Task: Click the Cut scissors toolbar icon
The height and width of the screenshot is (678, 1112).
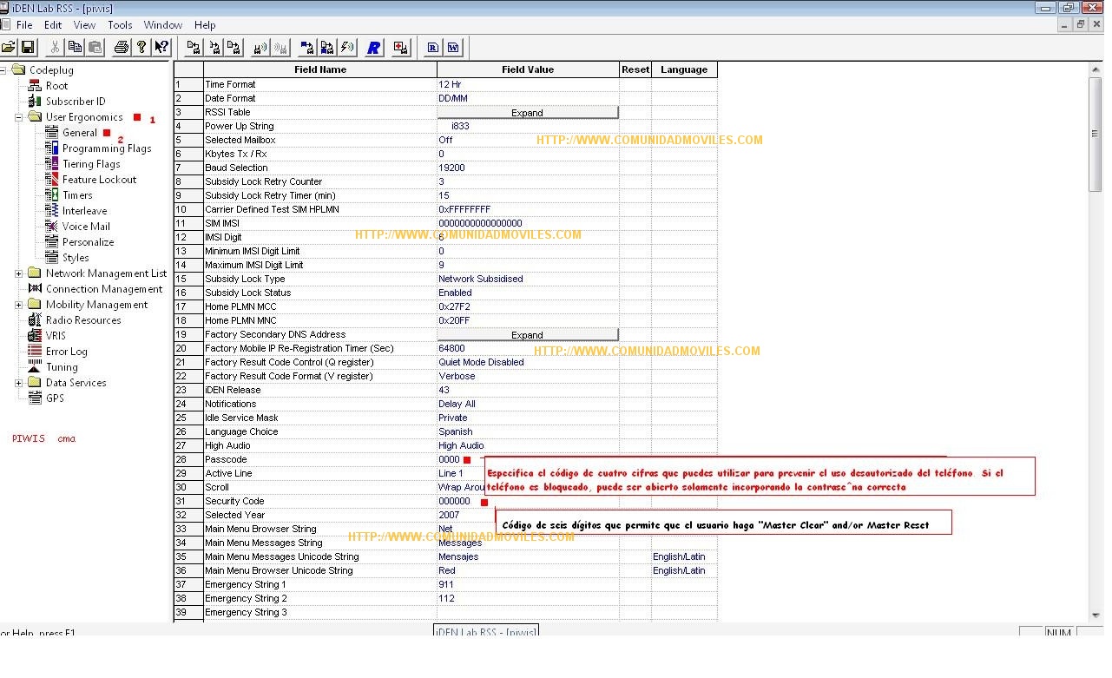Action: 56,47
